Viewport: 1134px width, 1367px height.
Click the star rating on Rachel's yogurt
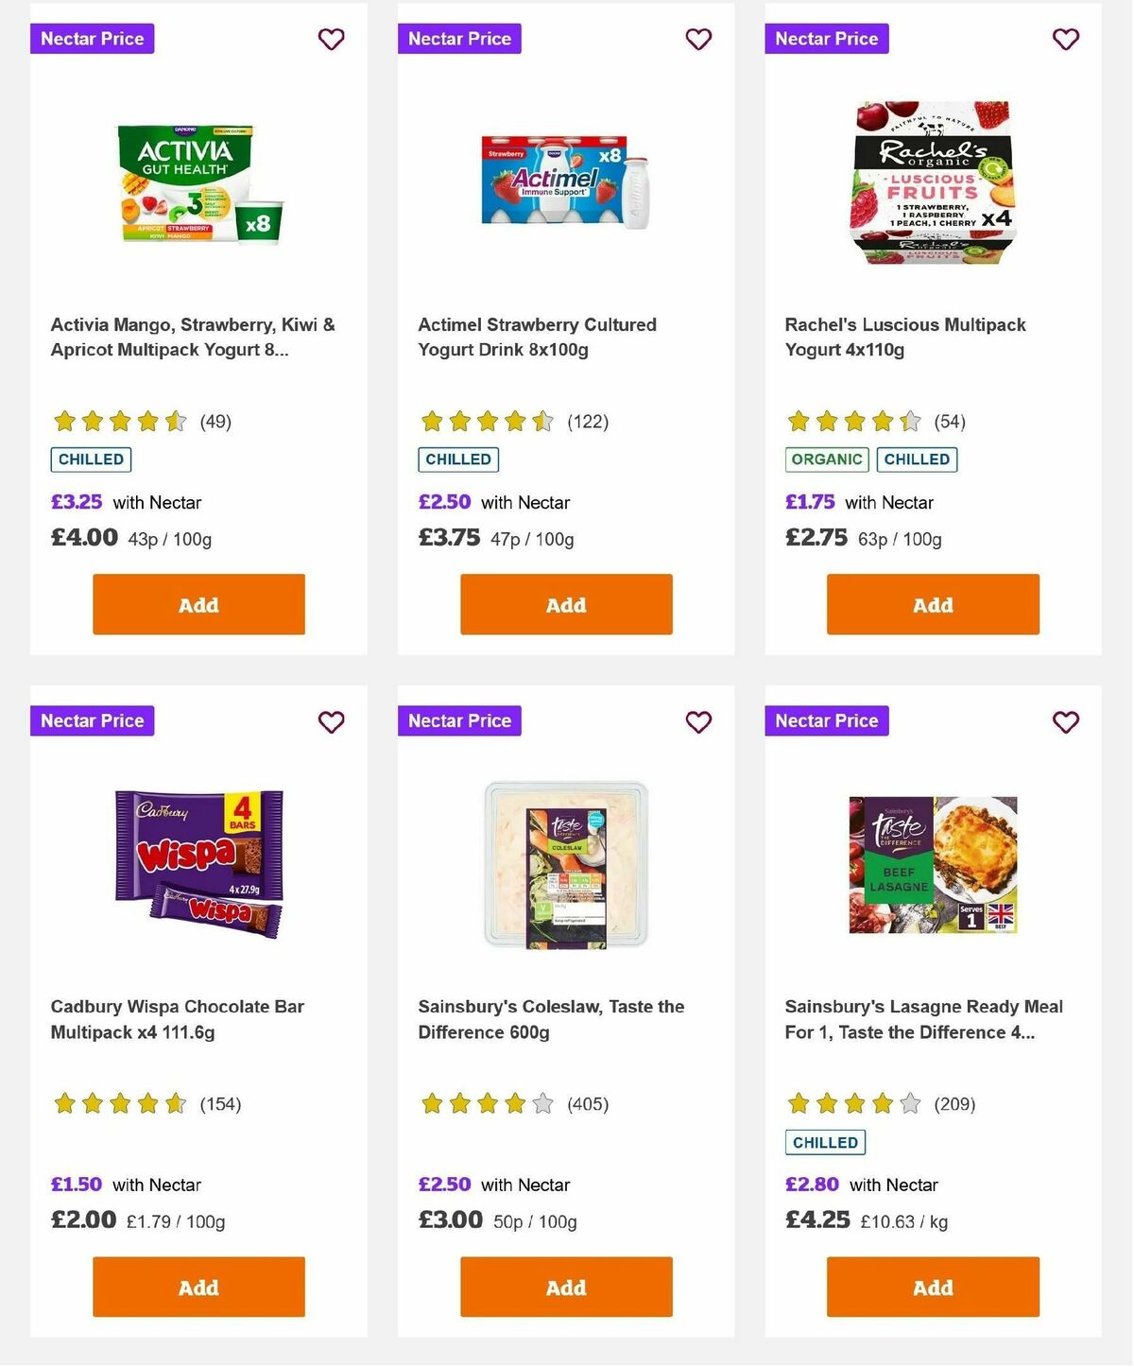coord(852,421)
